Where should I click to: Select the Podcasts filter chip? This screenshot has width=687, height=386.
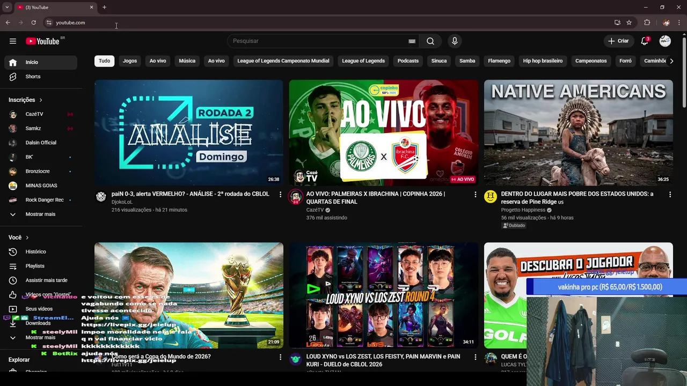[x=408, y=61]
